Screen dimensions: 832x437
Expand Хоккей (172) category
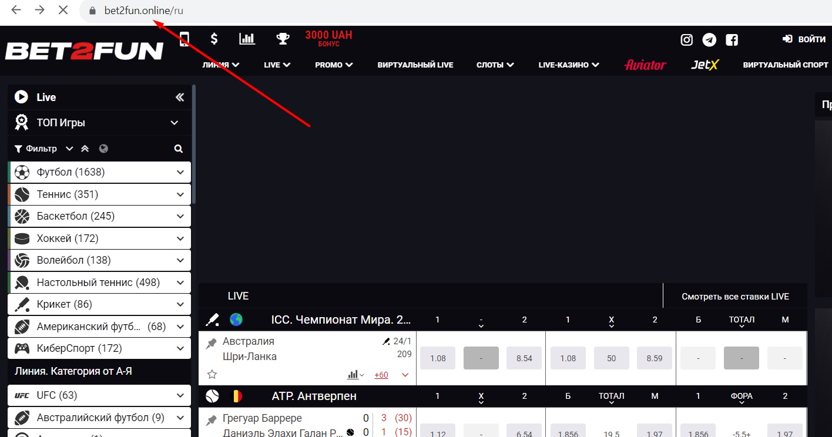pyautogui.click(x=99, y=238)
